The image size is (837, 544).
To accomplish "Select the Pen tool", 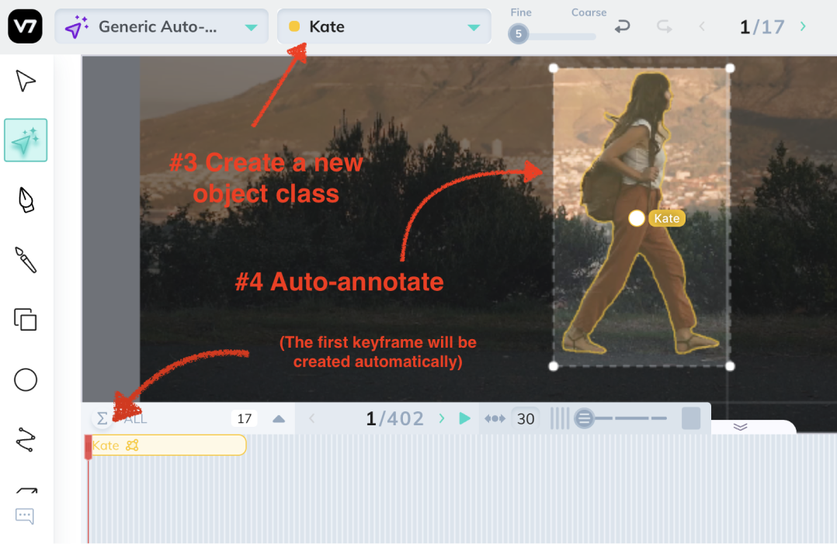I will (26, 200).
